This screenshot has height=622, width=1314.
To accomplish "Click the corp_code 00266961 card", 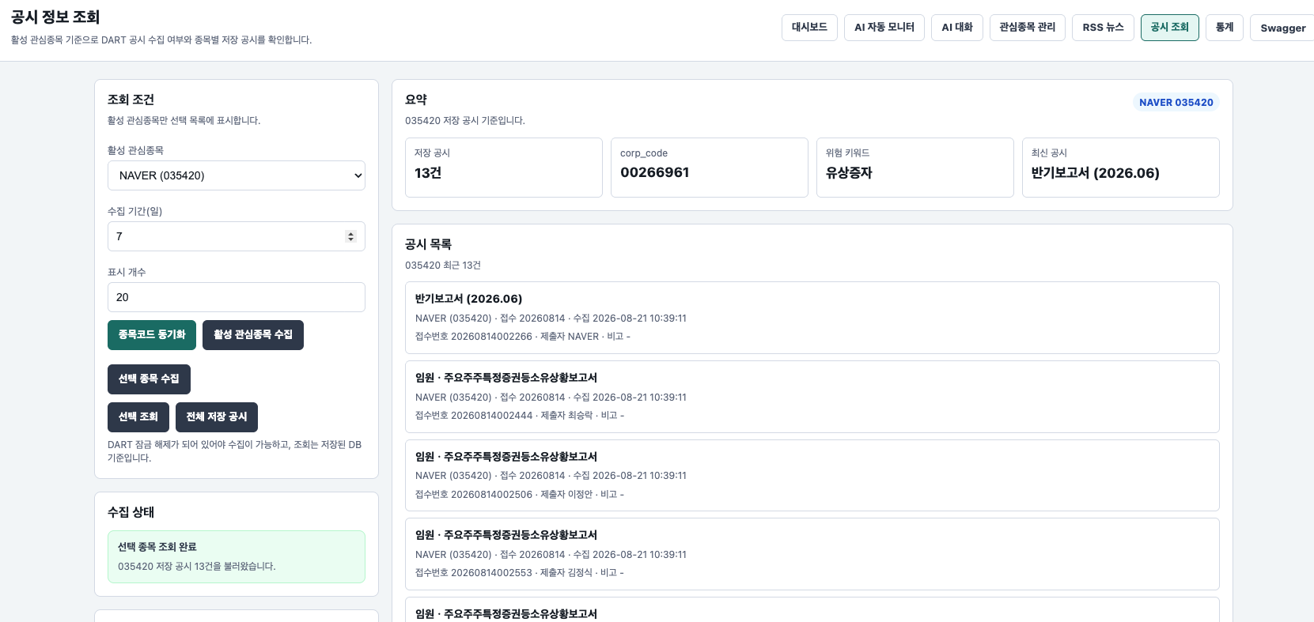I will coord(710,168).
